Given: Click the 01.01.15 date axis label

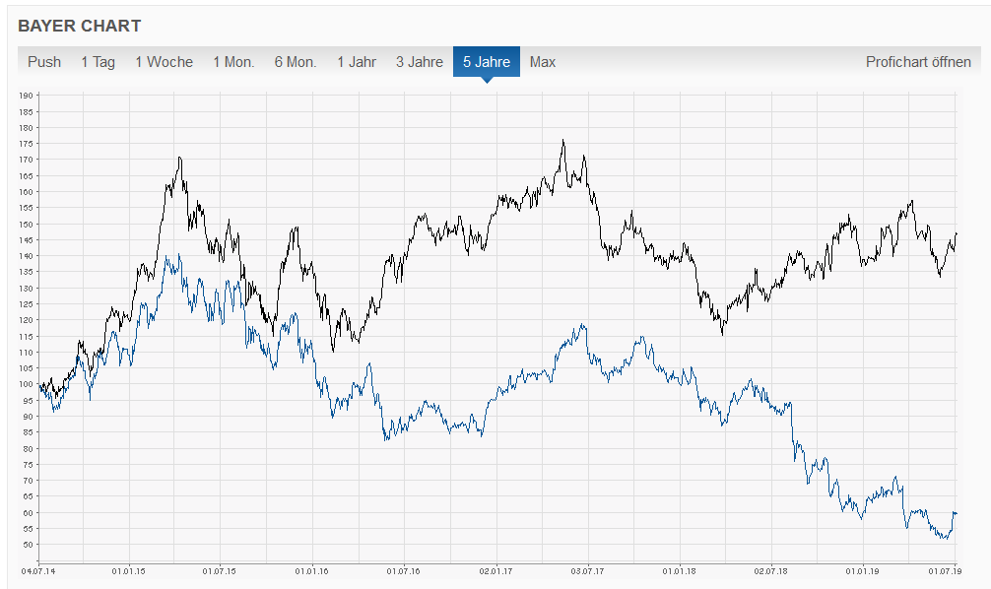Looking at the screenshot, I should click(128, 571).
